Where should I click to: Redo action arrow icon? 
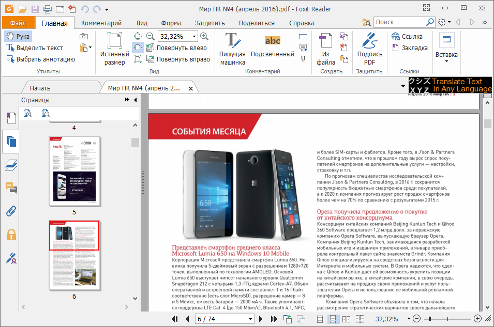coord(97,9)
